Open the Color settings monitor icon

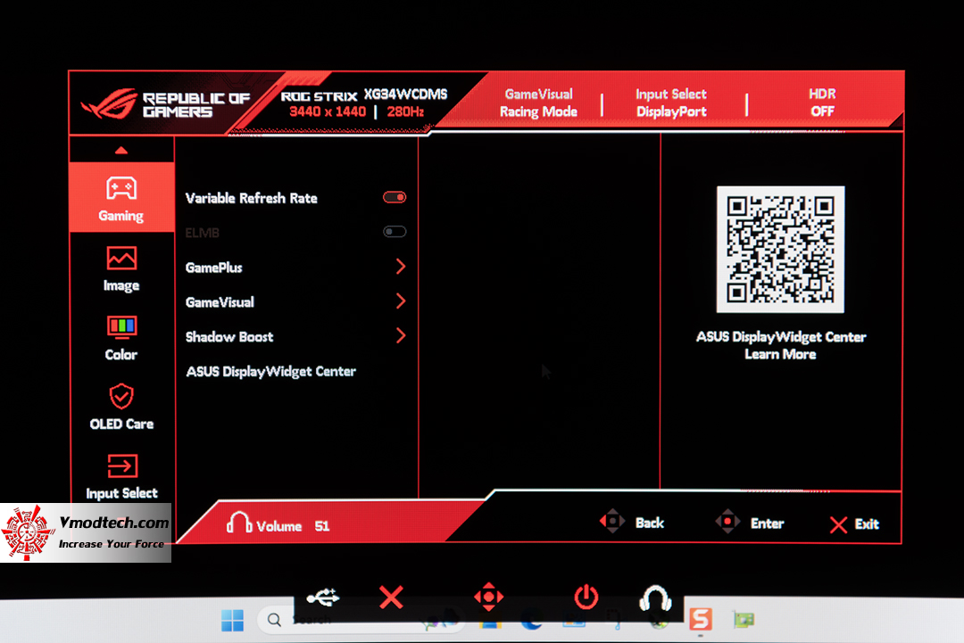click(x=121, y=327)
